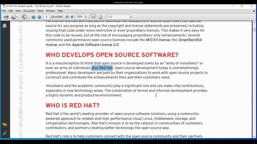Viewport: 257px width, 144px height.
Task: Click the heading "WHO IS RED HAT?"
Action: (73, 106)
